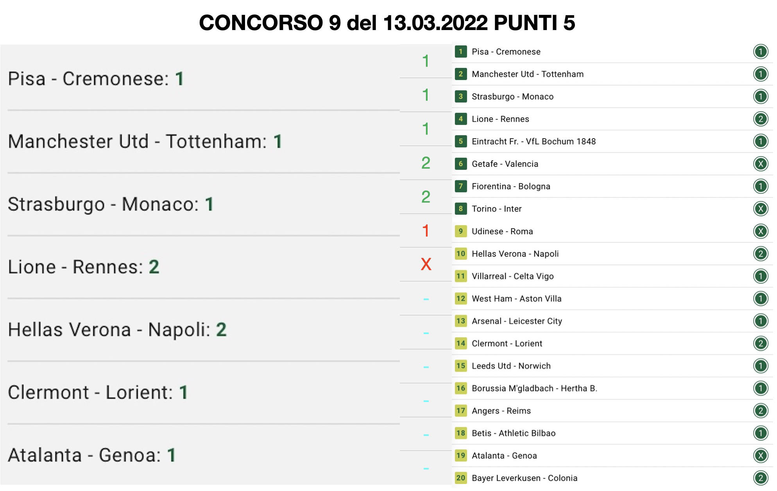This screenshot has height=491, width=777.
Task: Click the number 9 badge beside Udinese - Roma
Action: (461, 231)
